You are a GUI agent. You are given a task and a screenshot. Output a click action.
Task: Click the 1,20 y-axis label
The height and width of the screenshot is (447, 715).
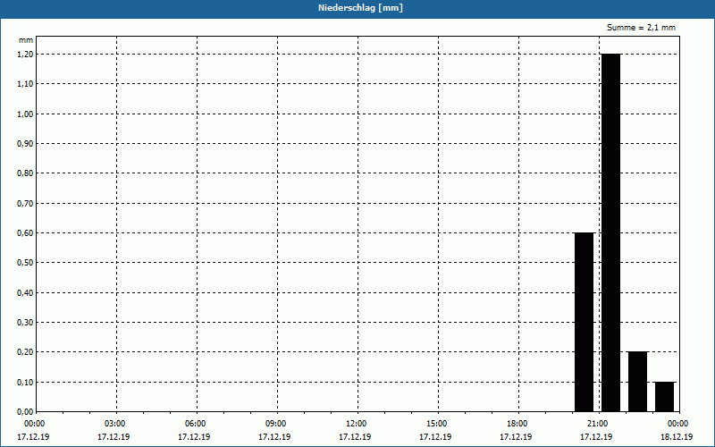25,55
